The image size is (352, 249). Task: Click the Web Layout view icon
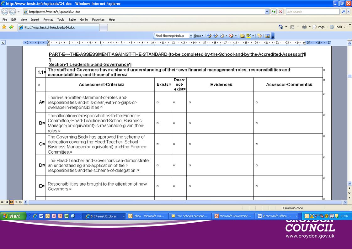point(7,202)
